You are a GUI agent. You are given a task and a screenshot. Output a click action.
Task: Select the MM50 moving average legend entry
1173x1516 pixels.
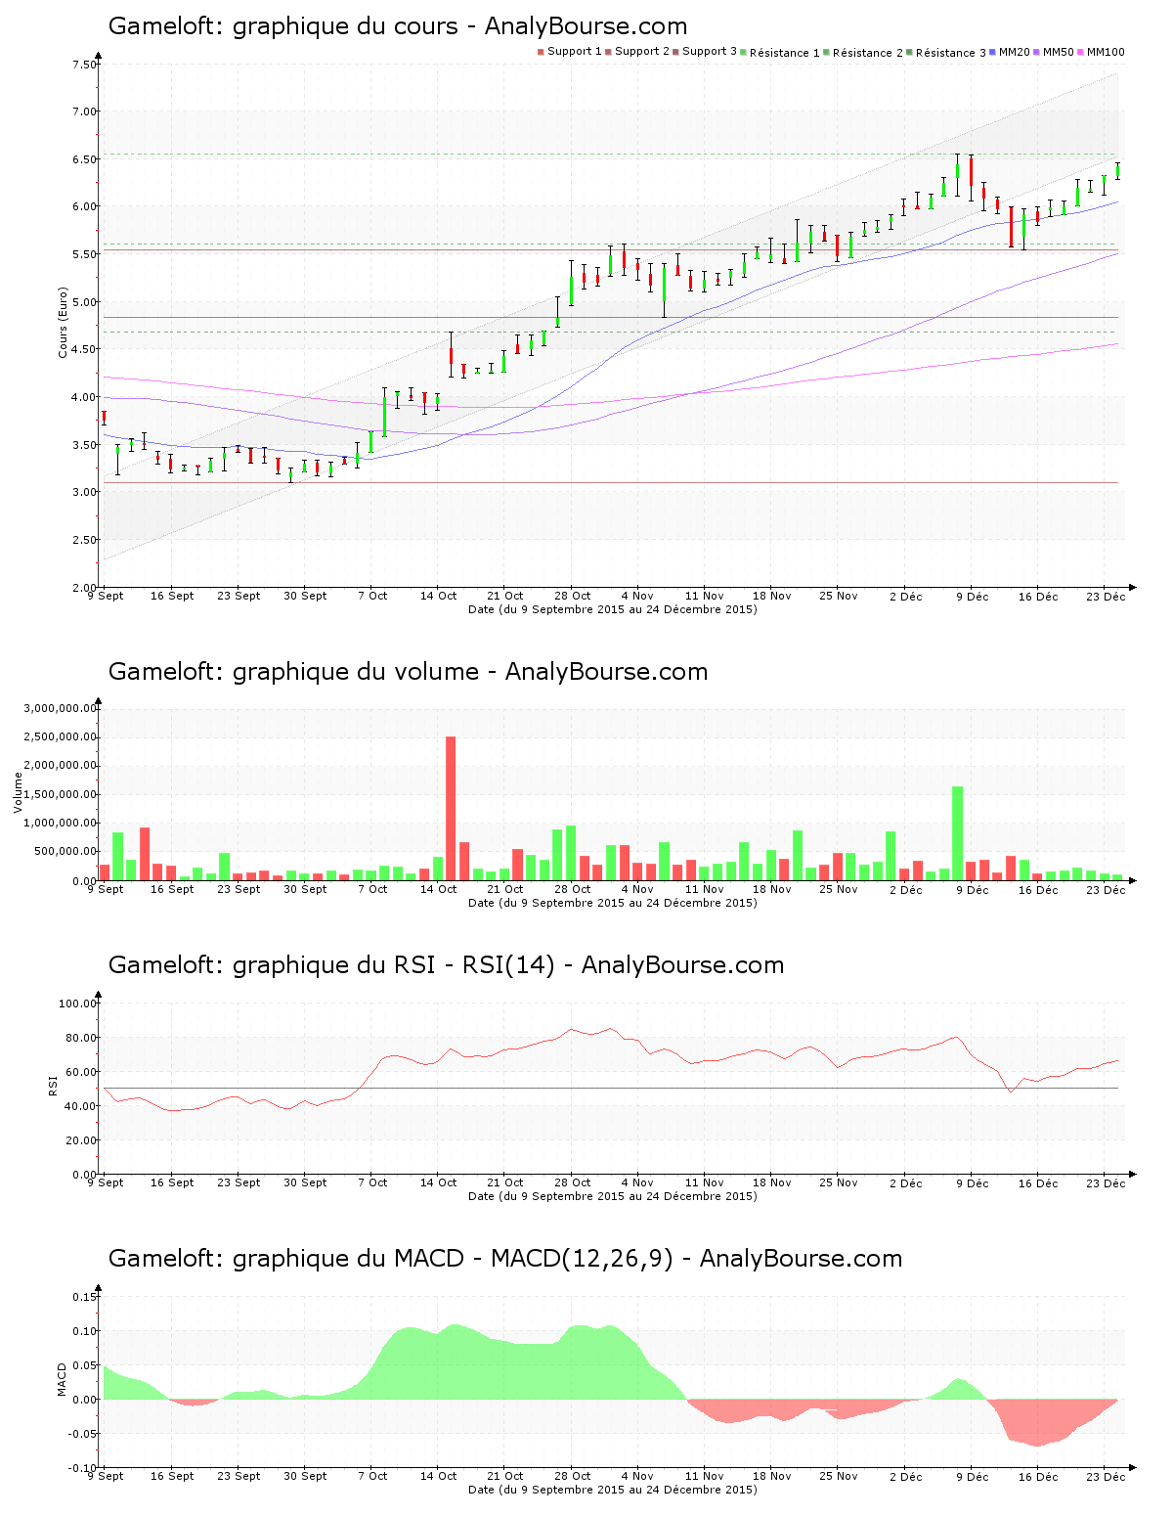(x=1054, y=52)
